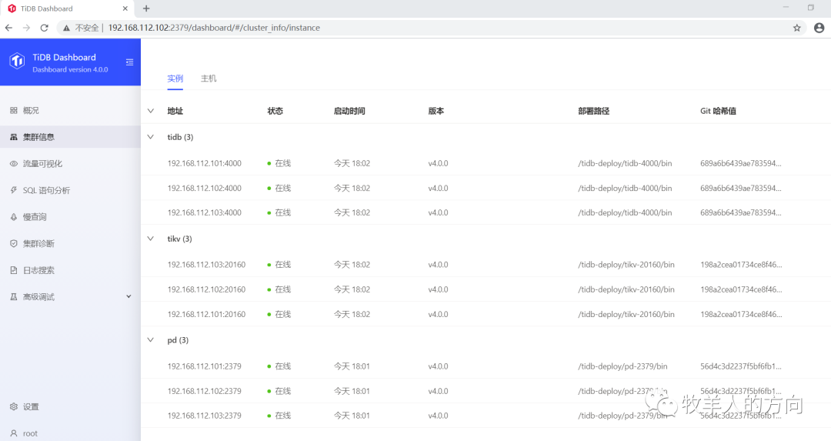Image resolution: width=831 pixels, height=441 pixels.
Task: Click the 版本 column header
Action: pyautogui.click(x=436, y=111)
